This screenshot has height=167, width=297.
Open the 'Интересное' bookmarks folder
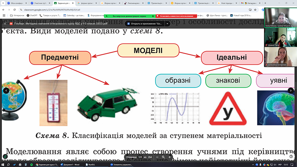pos(17,15)
